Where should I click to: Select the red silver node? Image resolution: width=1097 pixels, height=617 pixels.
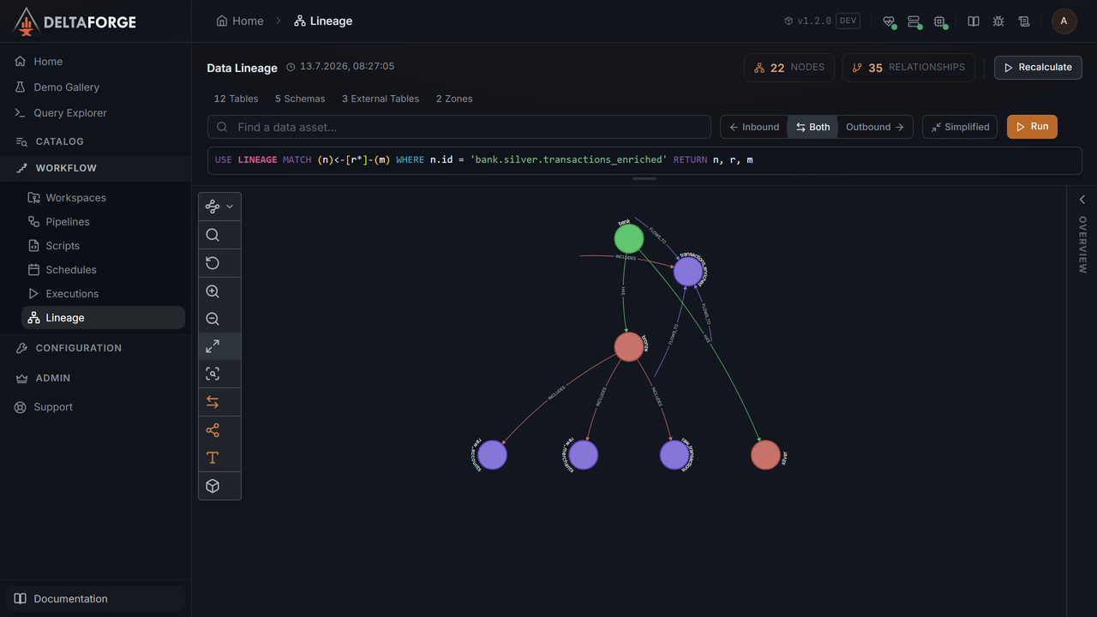765,455
